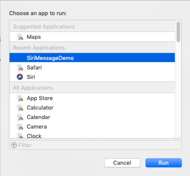Click the Calendar app icon

[20, 117]
